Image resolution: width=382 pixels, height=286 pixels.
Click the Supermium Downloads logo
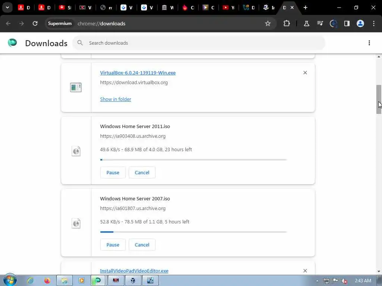[12, 42]
